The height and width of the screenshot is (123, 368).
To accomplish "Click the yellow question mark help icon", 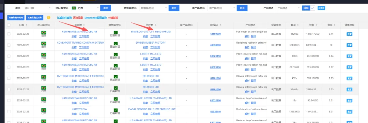I will tap(49, 18).
